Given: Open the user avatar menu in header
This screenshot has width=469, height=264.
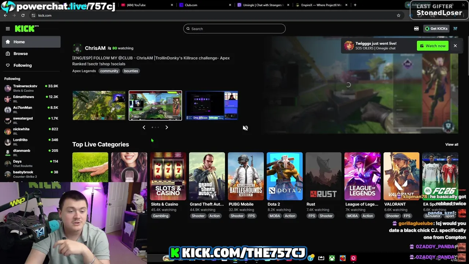Looking at the screenshot, I should [x=455, y=29].
